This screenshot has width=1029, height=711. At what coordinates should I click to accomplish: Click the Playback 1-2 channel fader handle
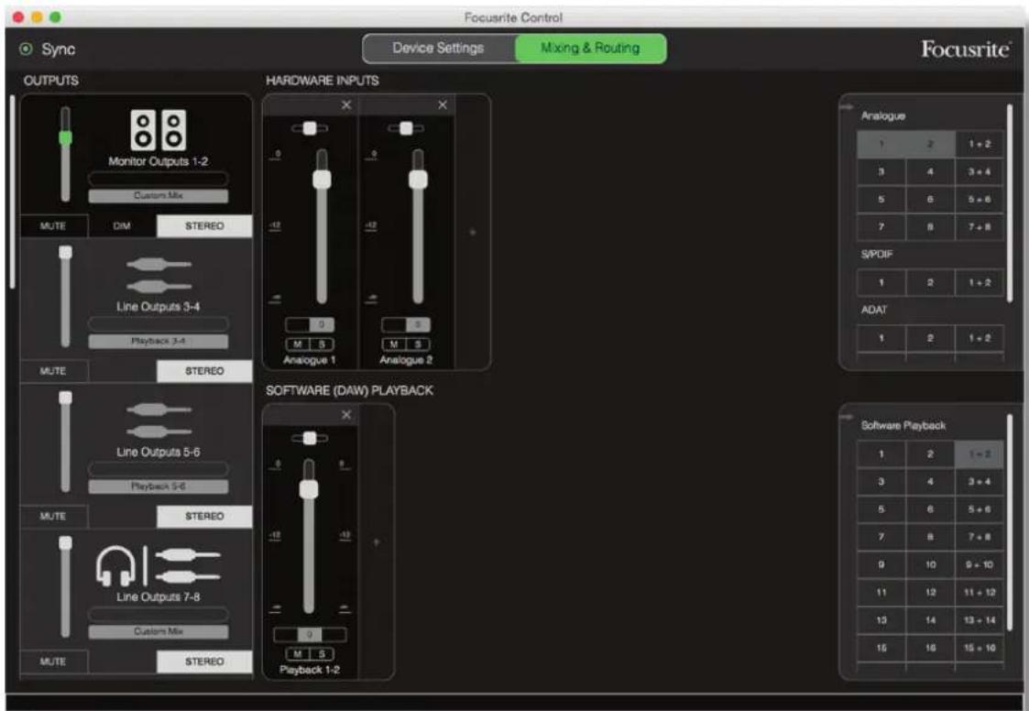309,489
